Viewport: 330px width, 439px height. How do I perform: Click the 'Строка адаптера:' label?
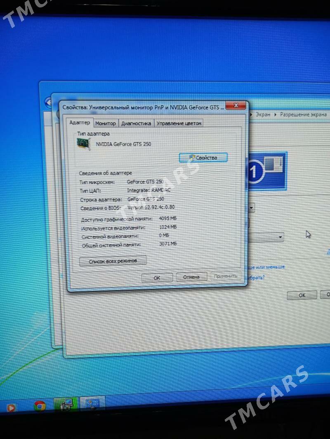coord(101,200)
